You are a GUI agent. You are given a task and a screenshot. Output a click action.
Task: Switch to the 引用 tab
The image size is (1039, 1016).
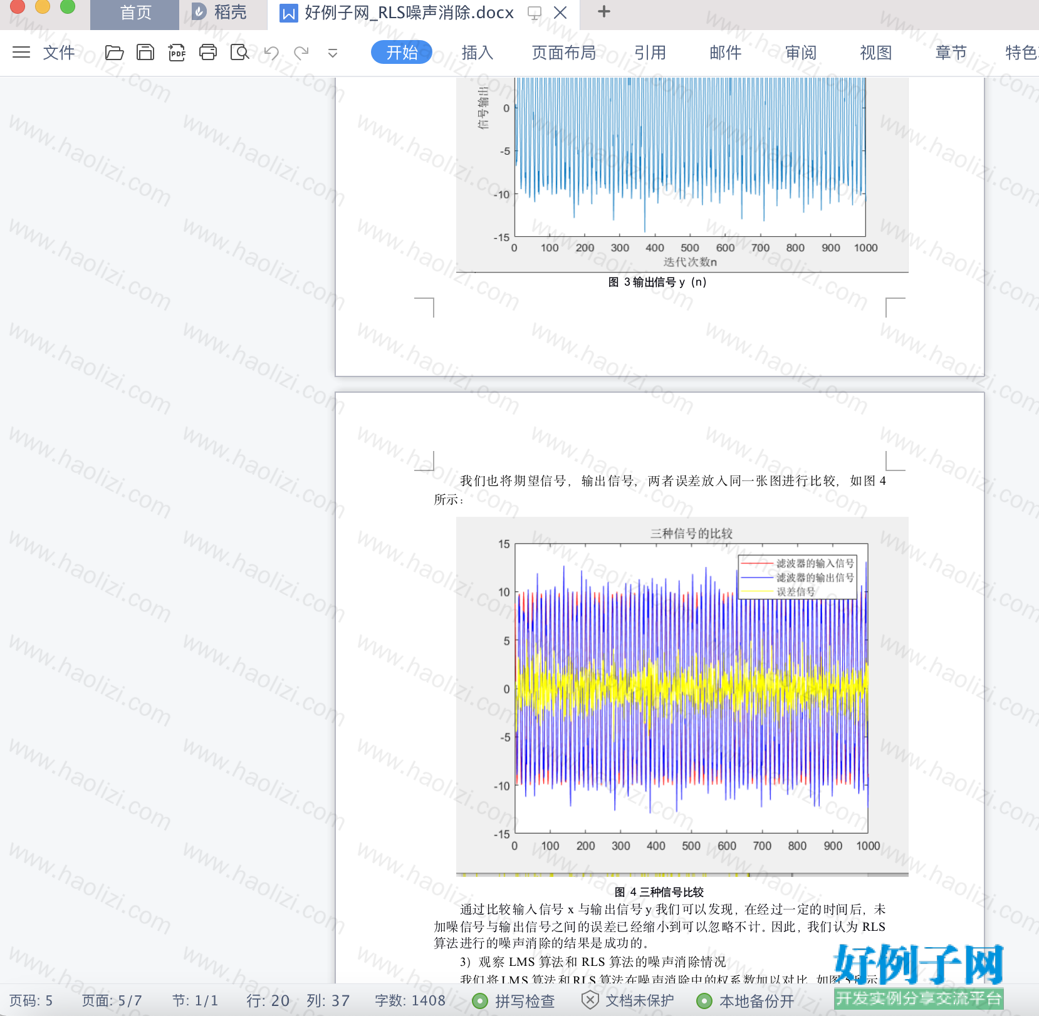coord(650,52)
